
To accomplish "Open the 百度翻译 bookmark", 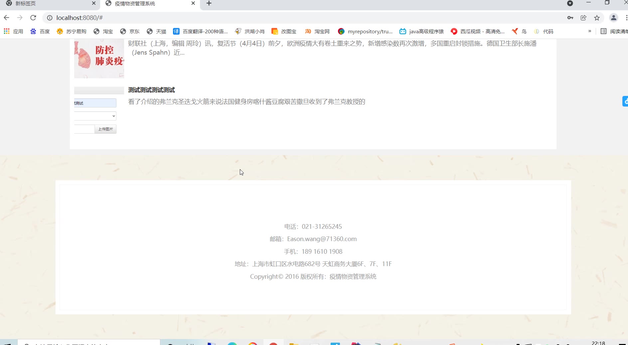I will tap(201, 31).
